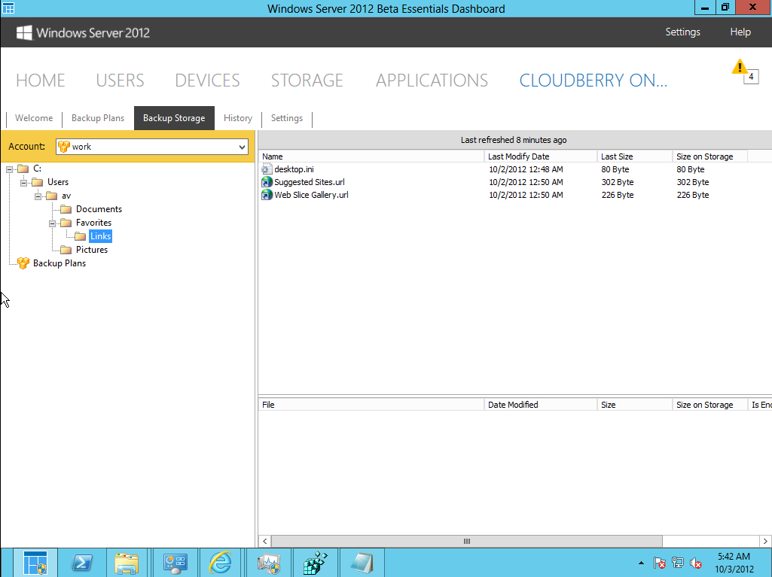Switch to the History tab
This screenshot has width=772, height=577.
[x=238, y=118]
